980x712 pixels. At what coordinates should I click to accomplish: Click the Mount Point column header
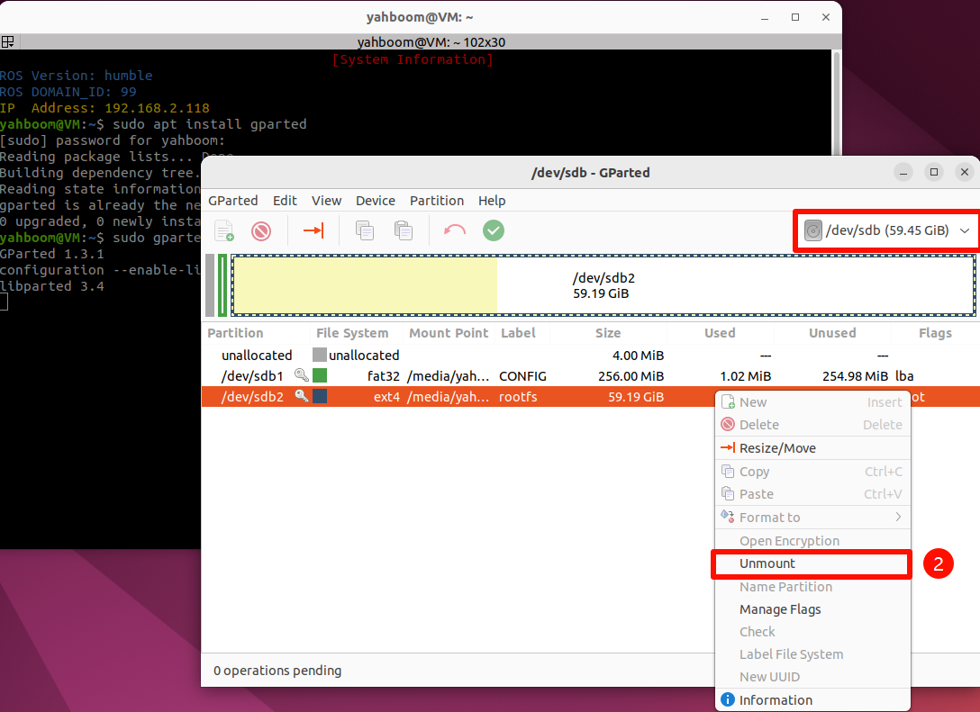coord(449,333)
